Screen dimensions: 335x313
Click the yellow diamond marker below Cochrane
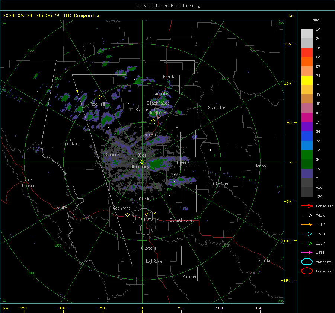[x=127, y=215]
